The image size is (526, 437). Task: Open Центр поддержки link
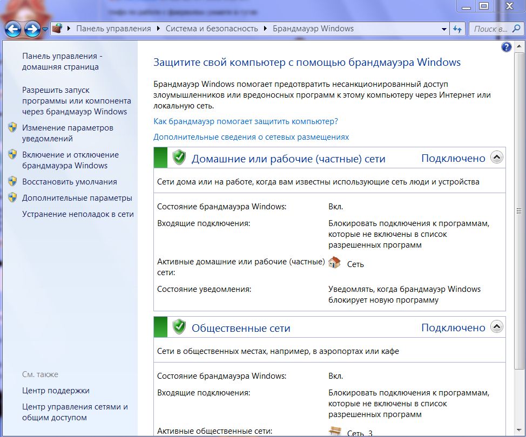pos(56,391)
